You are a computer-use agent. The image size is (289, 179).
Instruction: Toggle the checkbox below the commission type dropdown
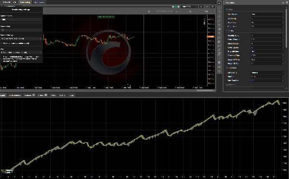1,43
